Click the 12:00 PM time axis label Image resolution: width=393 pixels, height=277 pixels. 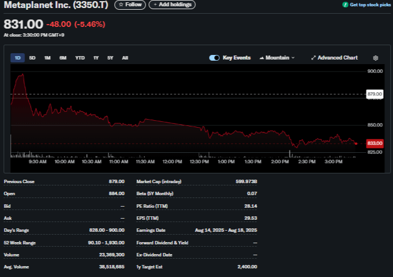pyautogui.click(x=172, y=162)
